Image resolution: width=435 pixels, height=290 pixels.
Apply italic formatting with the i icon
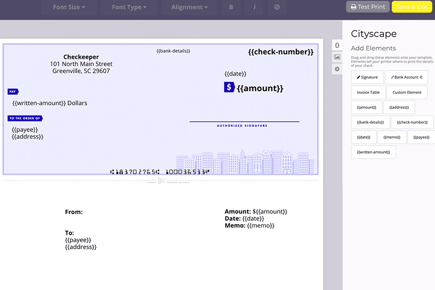pyautogui.click(x=254, y=7)
